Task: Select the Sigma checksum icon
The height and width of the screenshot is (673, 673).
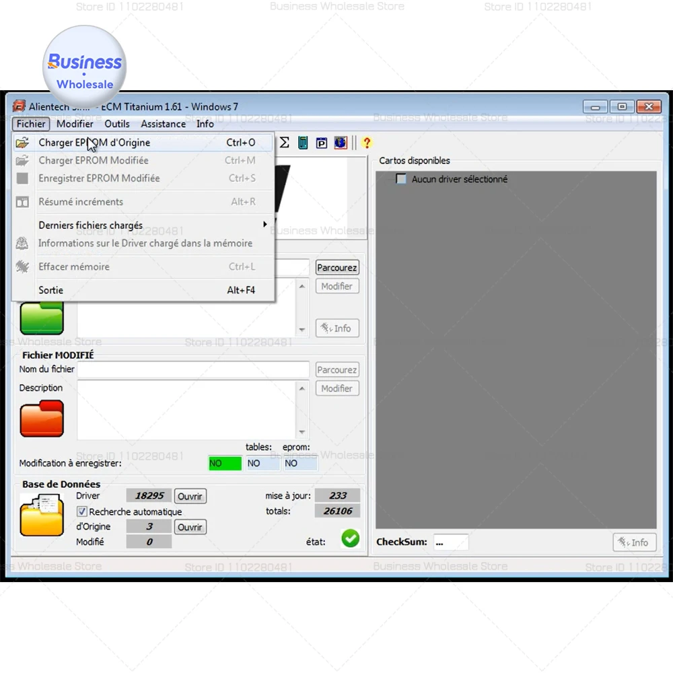Action: click(x=284, y=143)
